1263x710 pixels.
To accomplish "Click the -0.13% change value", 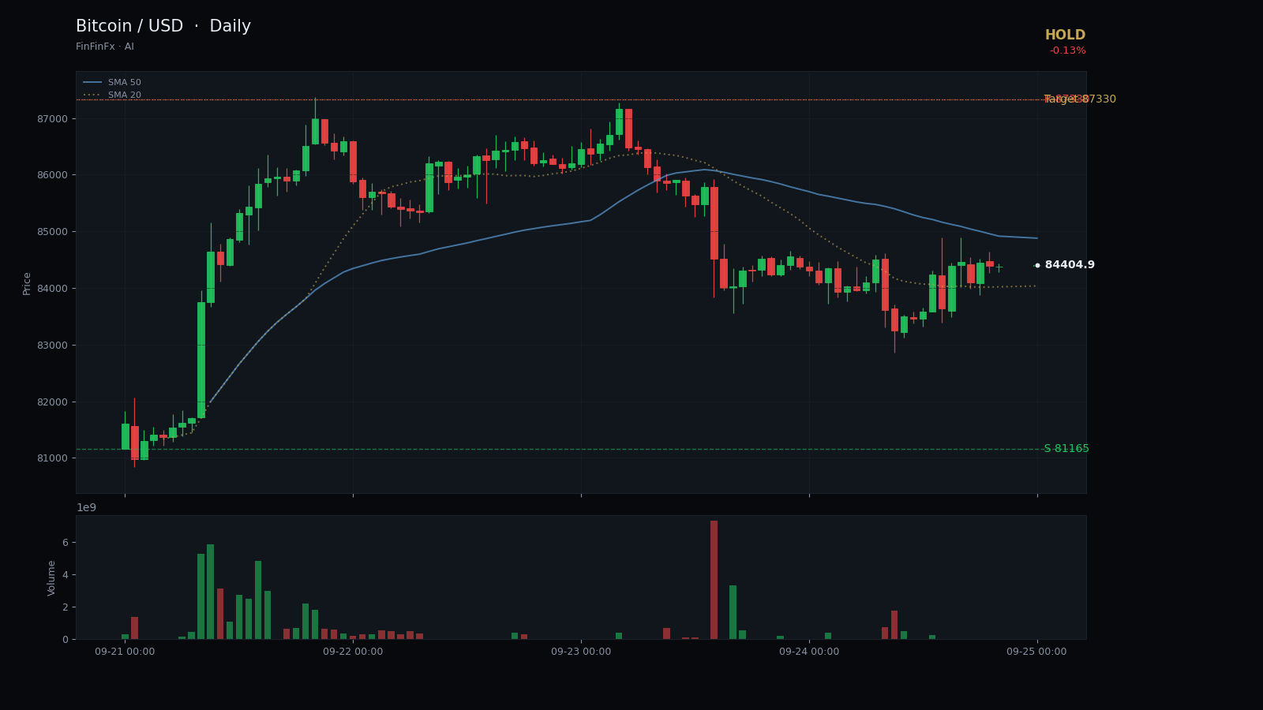I will pos(1067,51).
